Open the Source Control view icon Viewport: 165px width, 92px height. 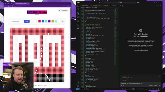(78, 13)
